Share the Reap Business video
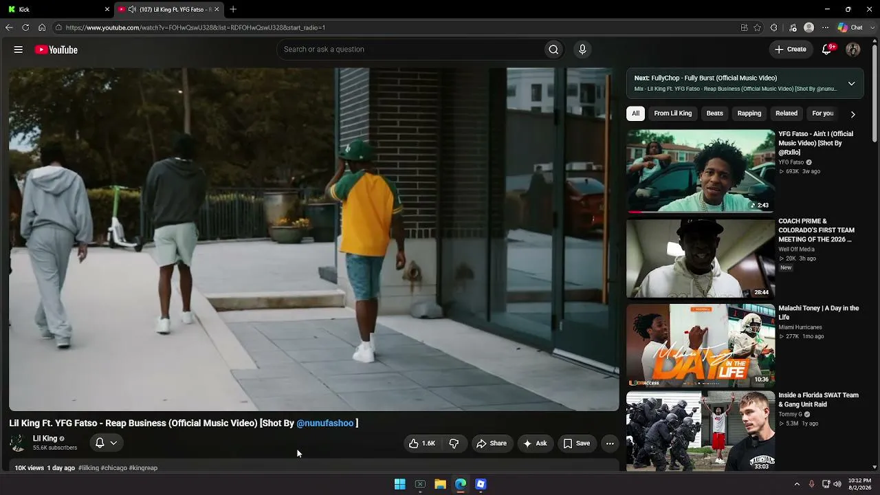 [492, 443]
